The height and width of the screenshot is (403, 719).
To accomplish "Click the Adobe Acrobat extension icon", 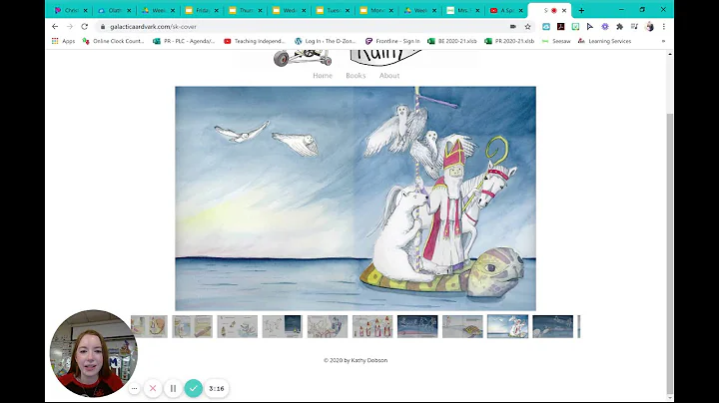I will [561, 27].
